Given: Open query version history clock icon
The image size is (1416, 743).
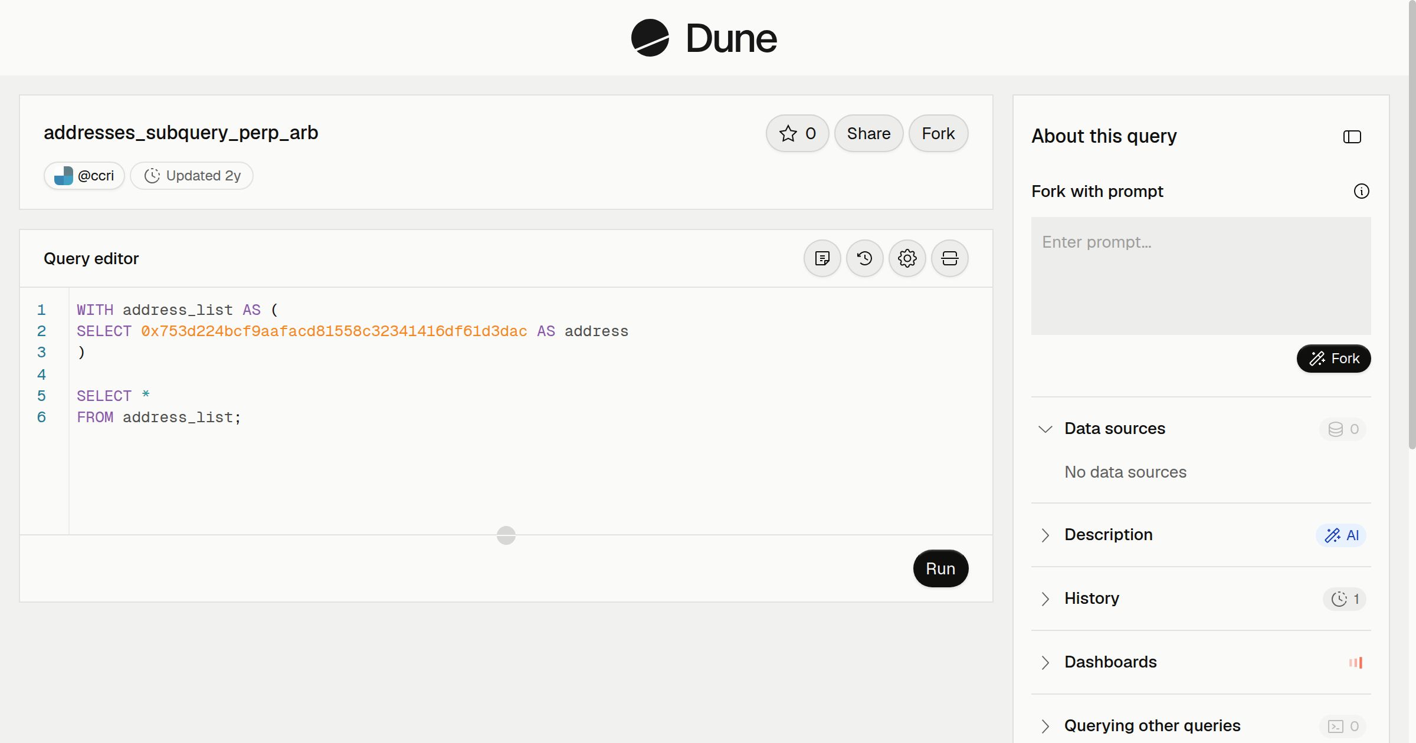Looking at the screenshot, I should point(865,258).
